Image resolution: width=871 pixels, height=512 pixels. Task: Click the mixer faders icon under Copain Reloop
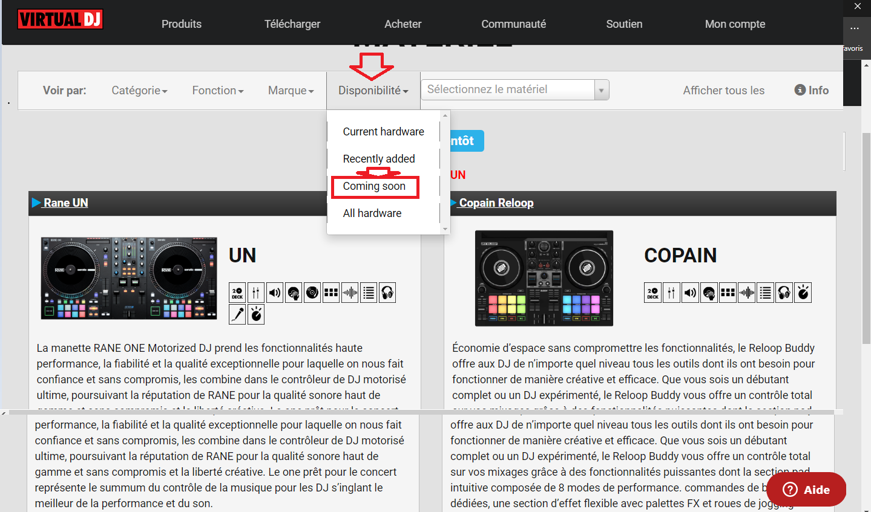pyautogui.click(x=671, y=293)
